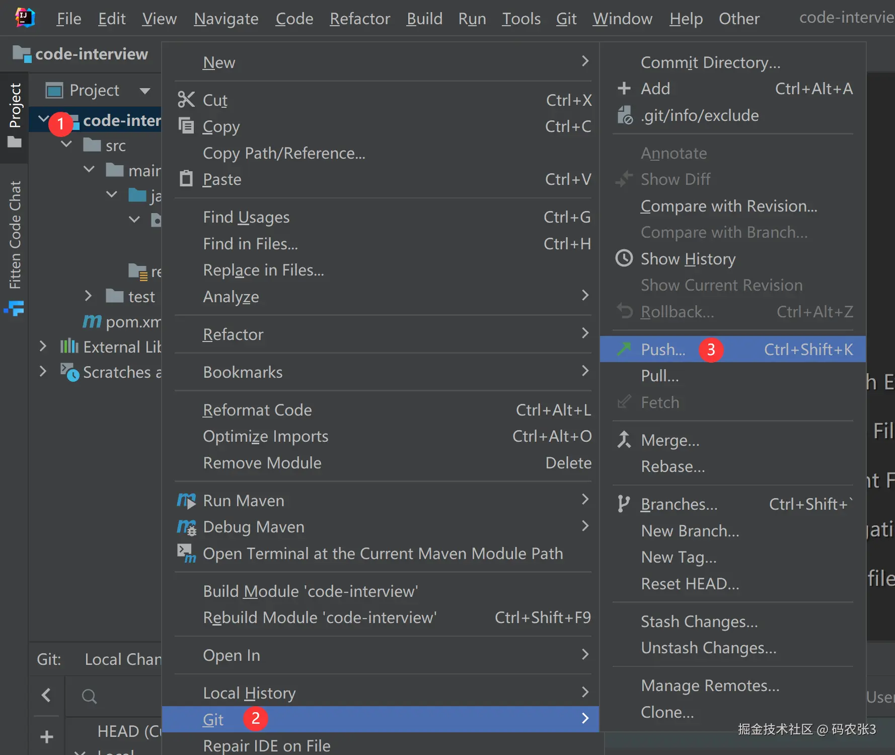Viewport: 895px width, 755px height.
Task: Click the green Push arrow icon
Action: coord(624,349)
